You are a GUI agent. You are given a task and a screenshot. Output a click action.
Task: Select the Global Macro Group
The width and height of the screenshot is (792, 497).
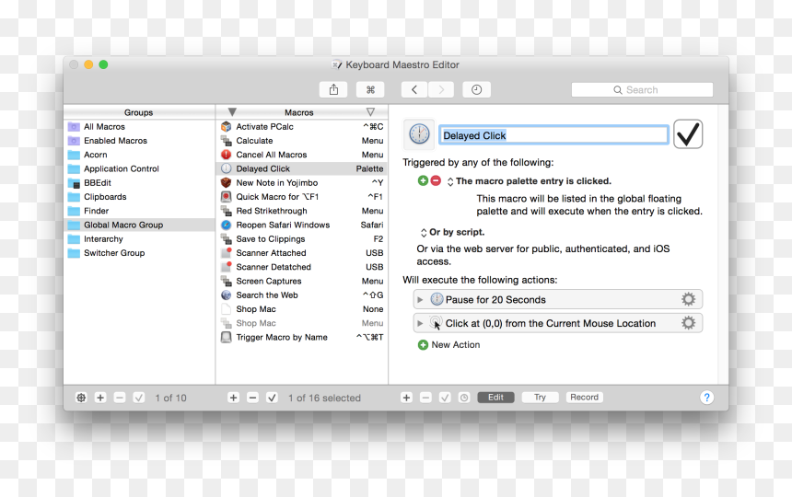pos(139,225)
